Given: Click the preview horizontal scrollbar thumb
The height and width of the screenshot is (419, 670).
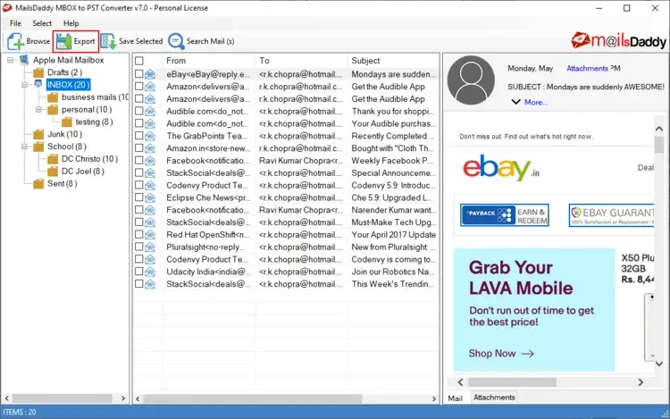Looking at the screenshot, I should pyautogui.click(x=512, y=381).
